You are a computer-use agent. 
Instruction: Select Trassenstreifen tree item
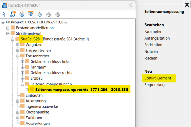click(x=38, y=50)
